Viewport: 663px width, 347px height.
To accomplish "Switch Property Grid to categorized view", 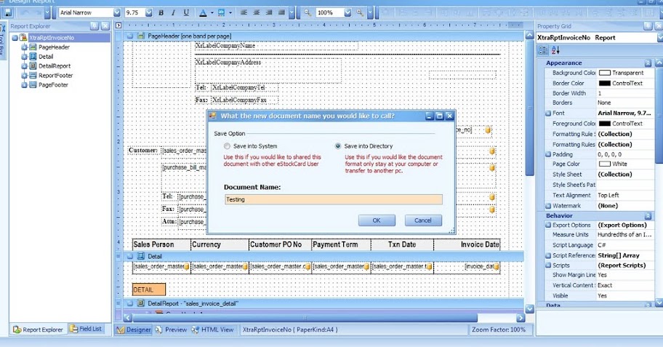I will point(543,50).
